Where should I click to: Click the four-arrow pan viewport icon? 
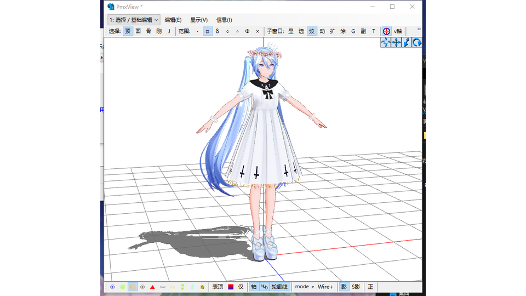(x=396, y=42)
